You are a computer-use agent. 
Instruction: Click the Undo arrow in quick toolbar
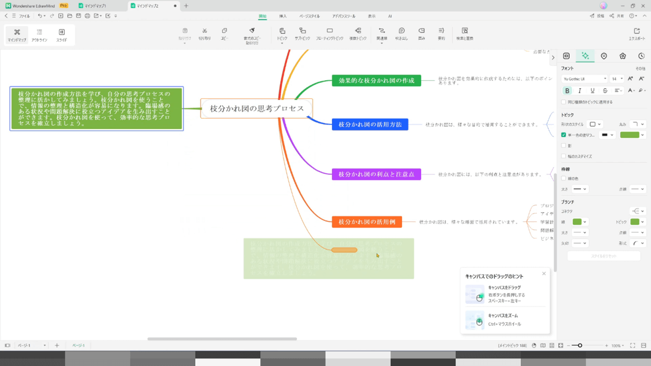click(x=40, y=16)
